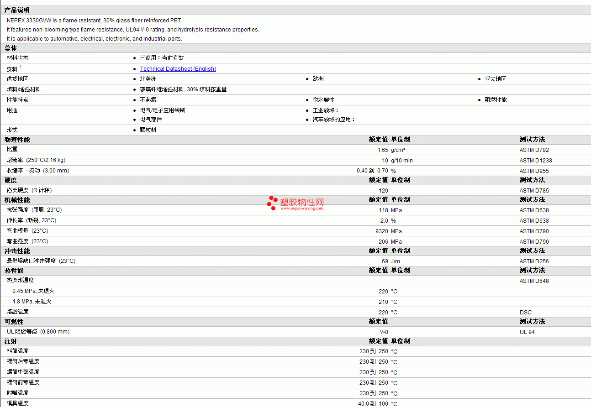The image size is (591, 407).
Task: Click the 机械性能 section header
Action: coord(17,200)
